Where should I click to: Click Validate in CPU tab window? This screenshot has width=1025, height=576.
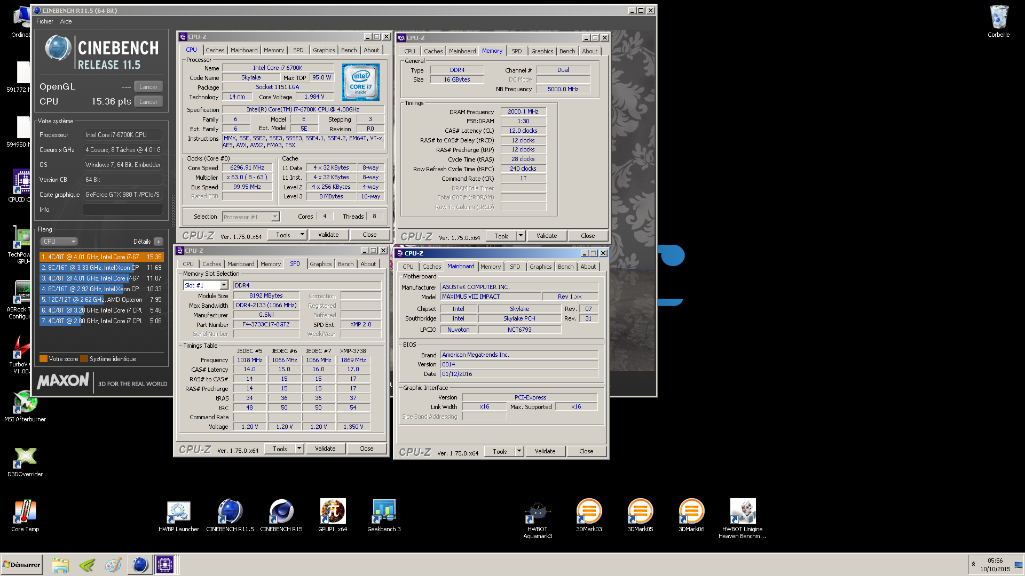pos(328,235)
